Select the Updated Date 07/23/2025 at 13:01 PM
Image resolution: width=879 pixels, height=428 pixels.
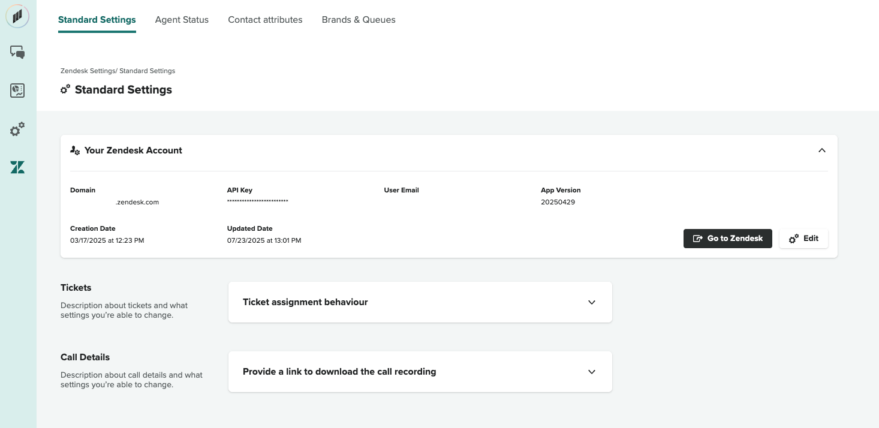tap(264, 240)
